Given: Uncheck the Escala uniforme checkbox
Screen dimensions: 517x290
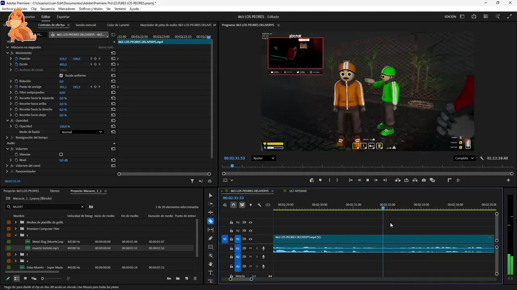Looking at the screenshot, I should (x=61, y=75).
